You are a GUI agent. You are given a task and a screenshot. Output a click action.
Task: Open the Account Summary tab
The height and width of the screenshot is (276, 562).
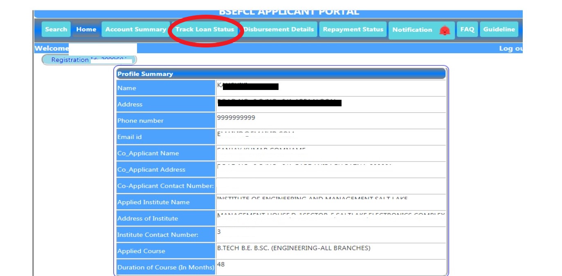pyautogui.click(x=136, y=29)
